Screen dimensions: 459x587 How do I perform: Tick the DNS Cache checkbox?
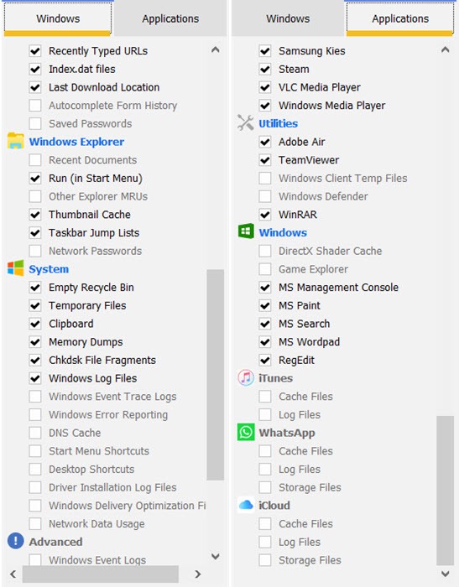coord(35,433)
